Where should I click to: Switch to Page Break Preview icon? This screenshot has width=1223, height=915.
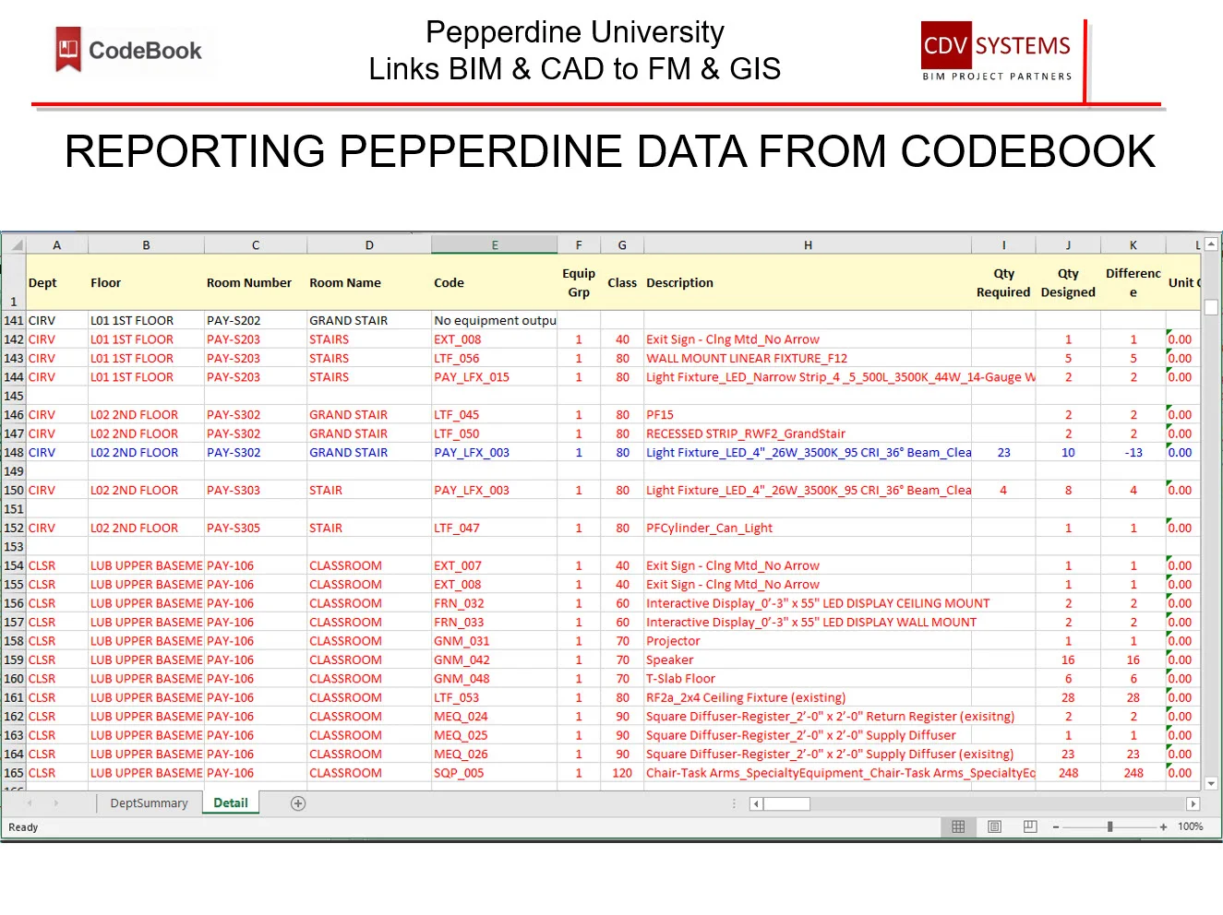[1030, 826]
